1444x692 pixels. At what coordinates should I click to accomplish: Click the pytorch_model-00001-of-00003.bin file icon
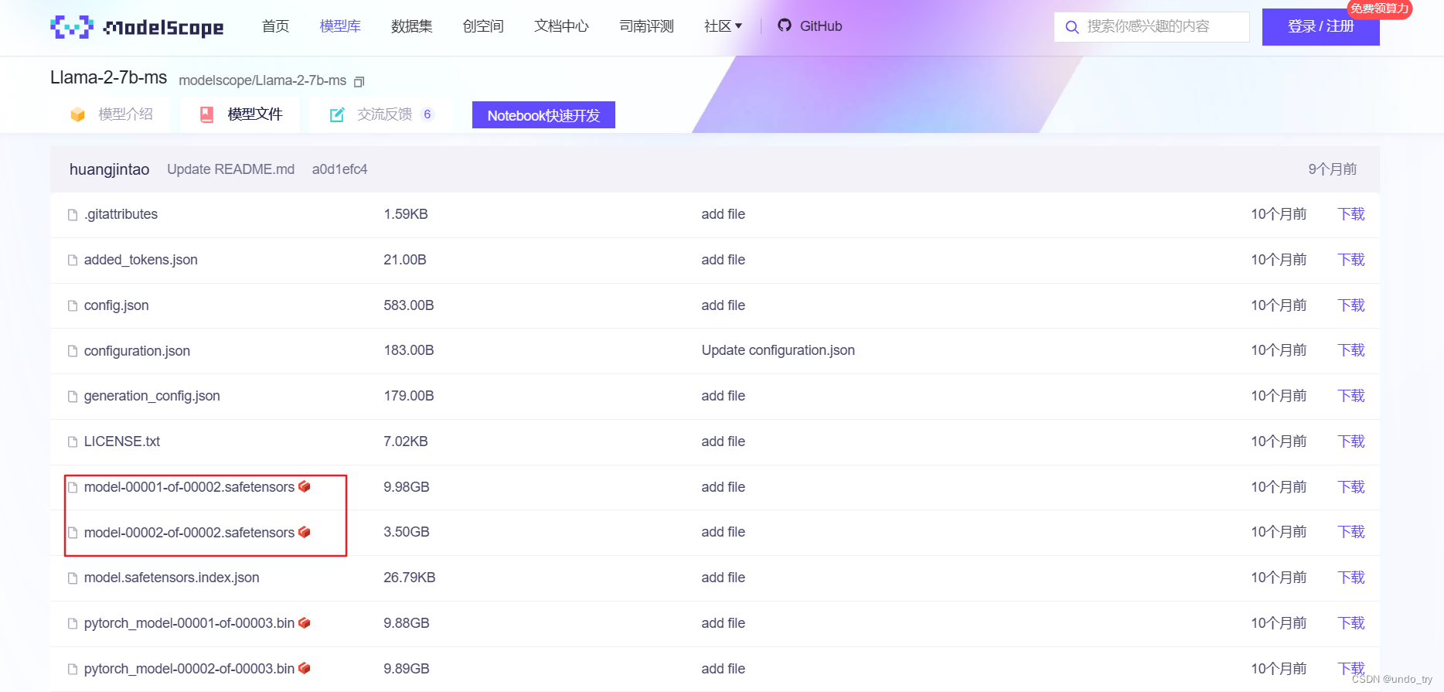pos(73,623)
